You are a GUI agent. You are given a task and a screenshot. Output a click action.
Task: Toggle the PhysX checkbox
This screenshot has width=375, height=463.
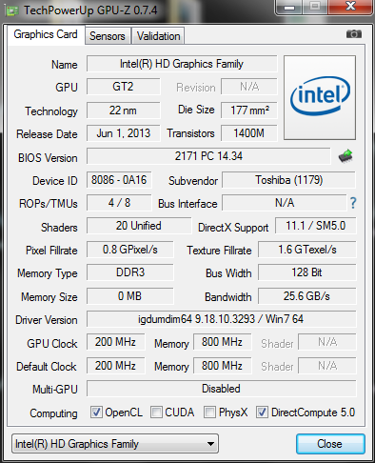[209, 413]
